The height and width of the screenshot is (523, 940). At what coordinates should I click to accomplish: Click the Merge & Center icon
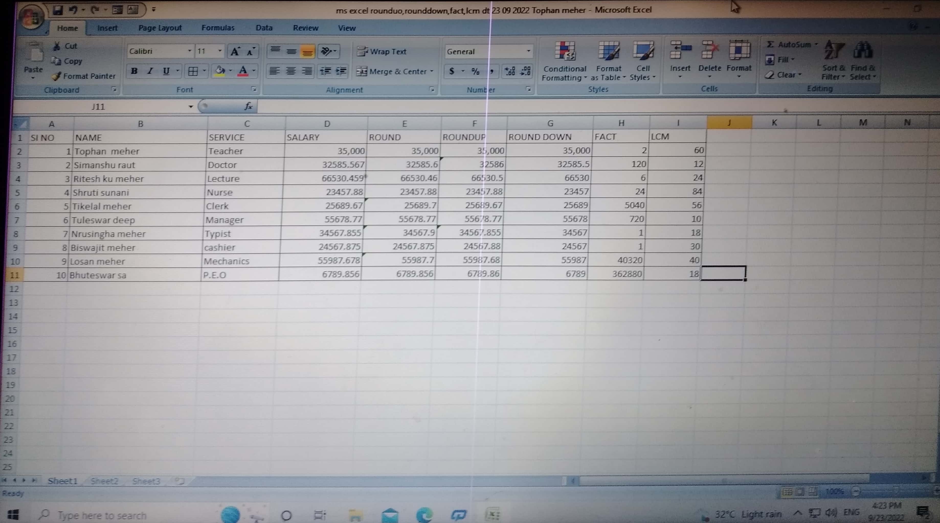pos(361,72)
